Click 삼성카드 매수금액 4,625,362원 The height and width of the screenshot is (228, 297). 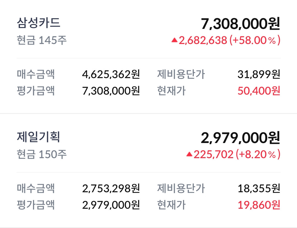[111, 74]
